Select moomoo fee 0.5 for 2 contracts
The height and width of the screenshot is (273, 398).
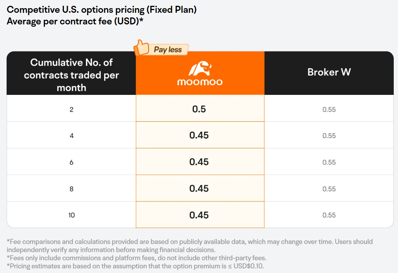click(199, 109)
